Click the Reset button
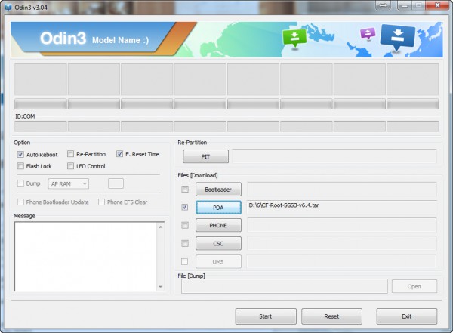This screenshot has width=453, height=333. coord(331,316)
